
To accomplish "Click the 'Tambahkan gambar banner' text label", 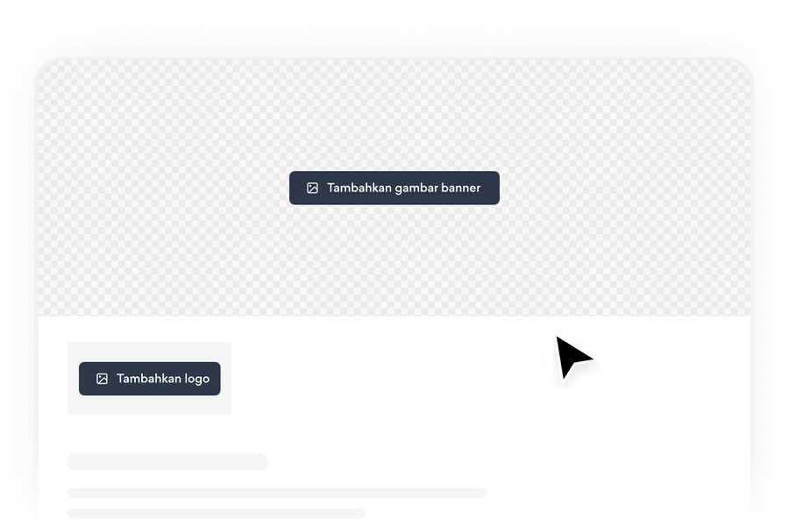I will point(403,188).
